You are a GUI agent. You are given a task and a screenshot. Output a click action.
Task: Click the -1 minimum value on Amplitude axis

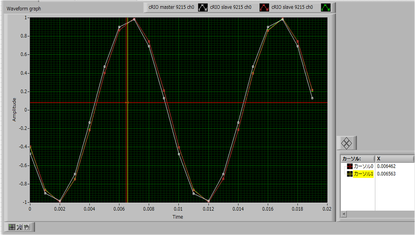coord(26,202)
